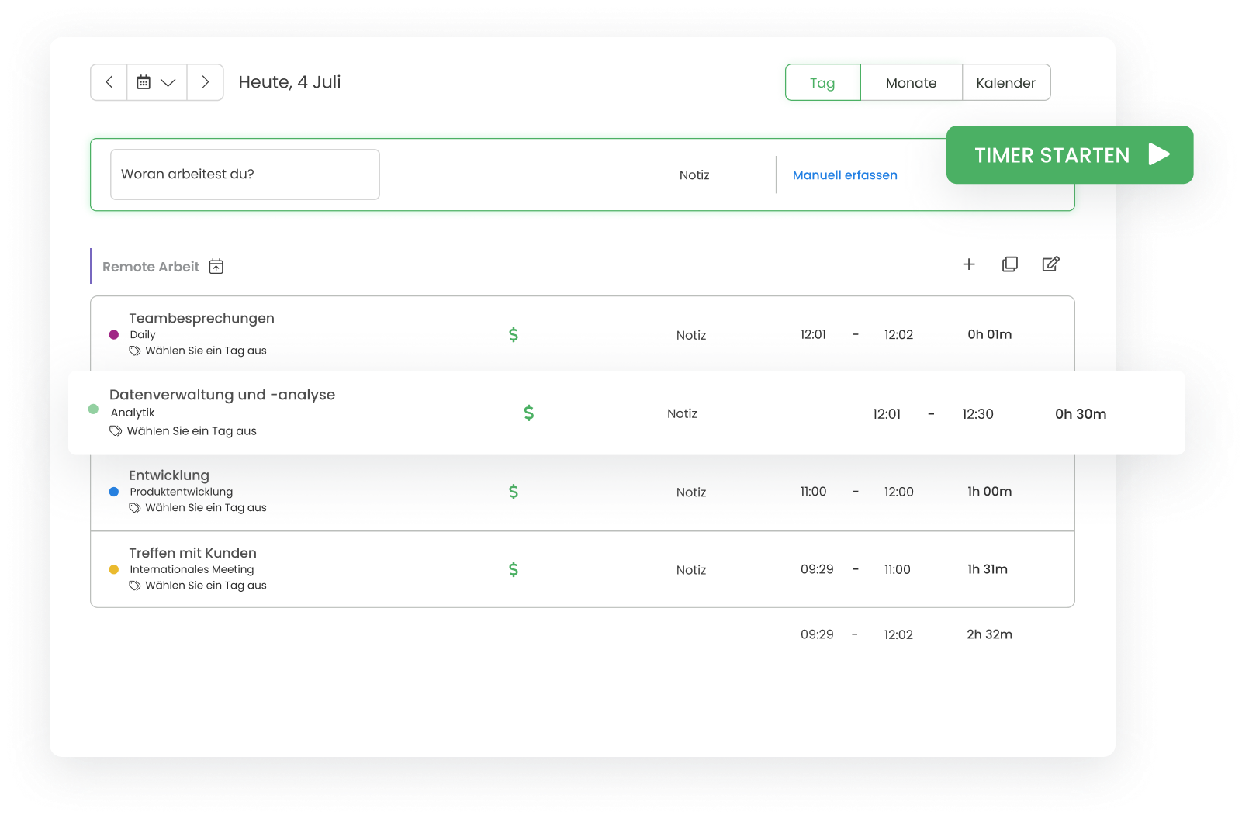Click the blue color dot for Entwicklung
The height and width of the screenshot is (819, 1249).
click(114, 492)
